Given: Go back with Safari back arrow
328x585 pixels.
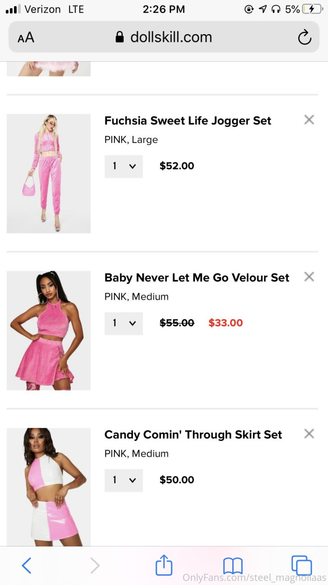Looking at the screenshot, I should [x=26, y=565].
